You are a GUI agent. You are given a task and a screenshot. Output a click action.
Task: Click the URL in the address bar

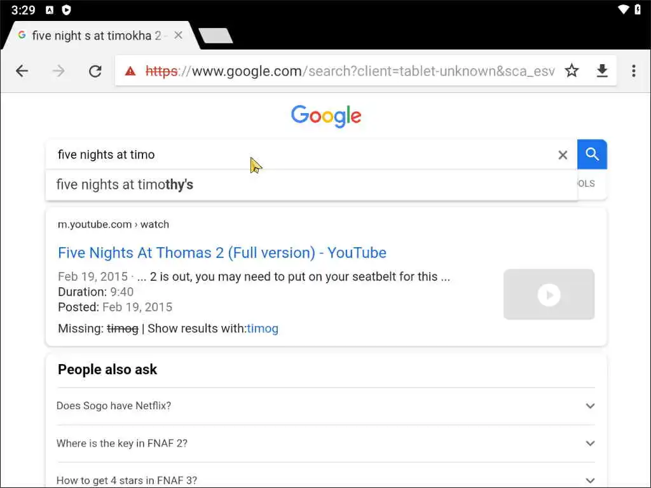point(350,71)
